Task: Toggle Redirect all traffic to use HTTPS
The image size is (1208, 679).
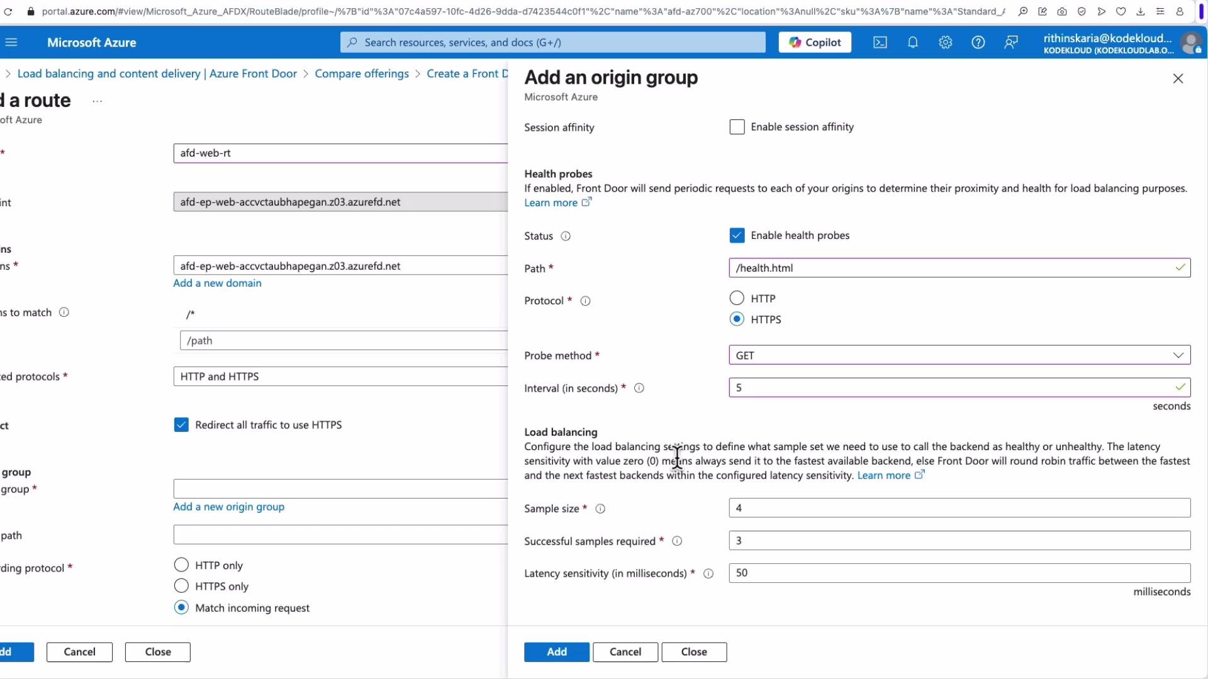Action: (x=181, y=425)
